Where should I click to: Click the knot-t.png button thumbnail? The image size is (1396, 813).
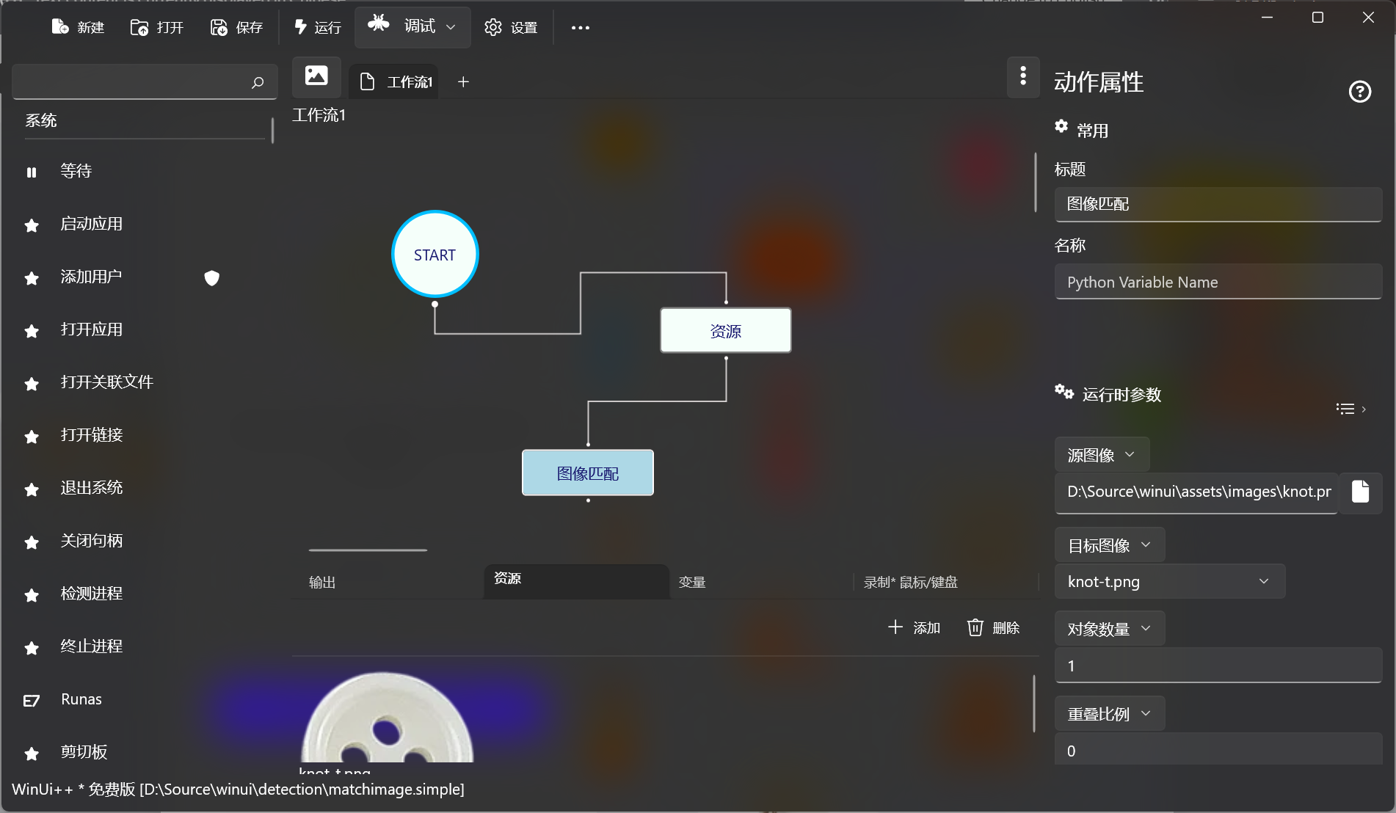(x=388, y=719)
